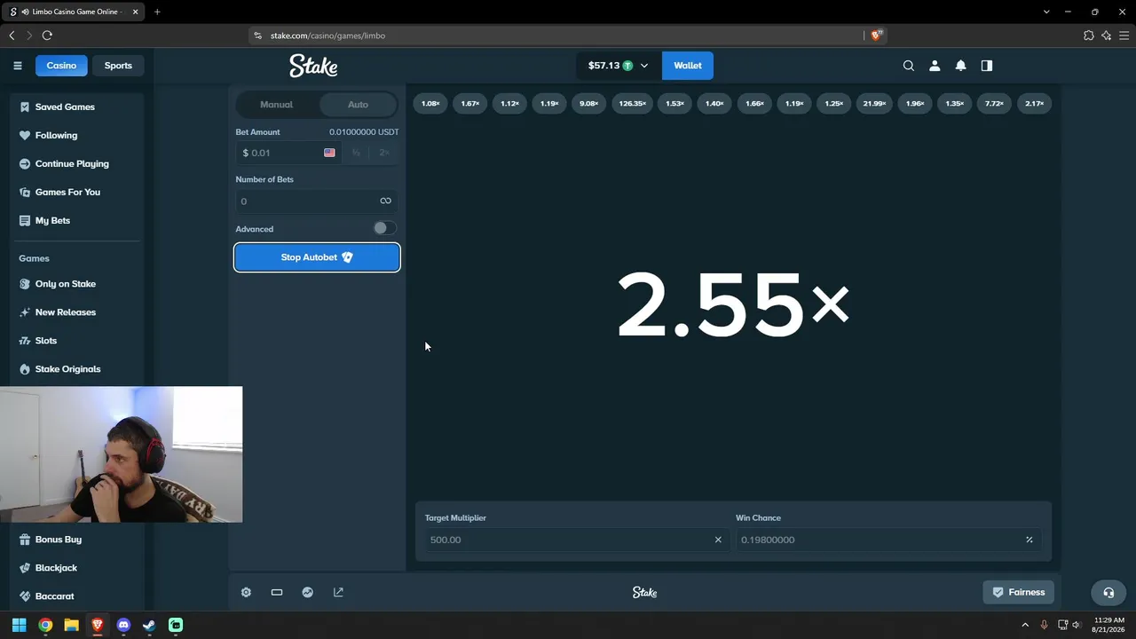Open game settings gear icon

click(x=246, y=592)
